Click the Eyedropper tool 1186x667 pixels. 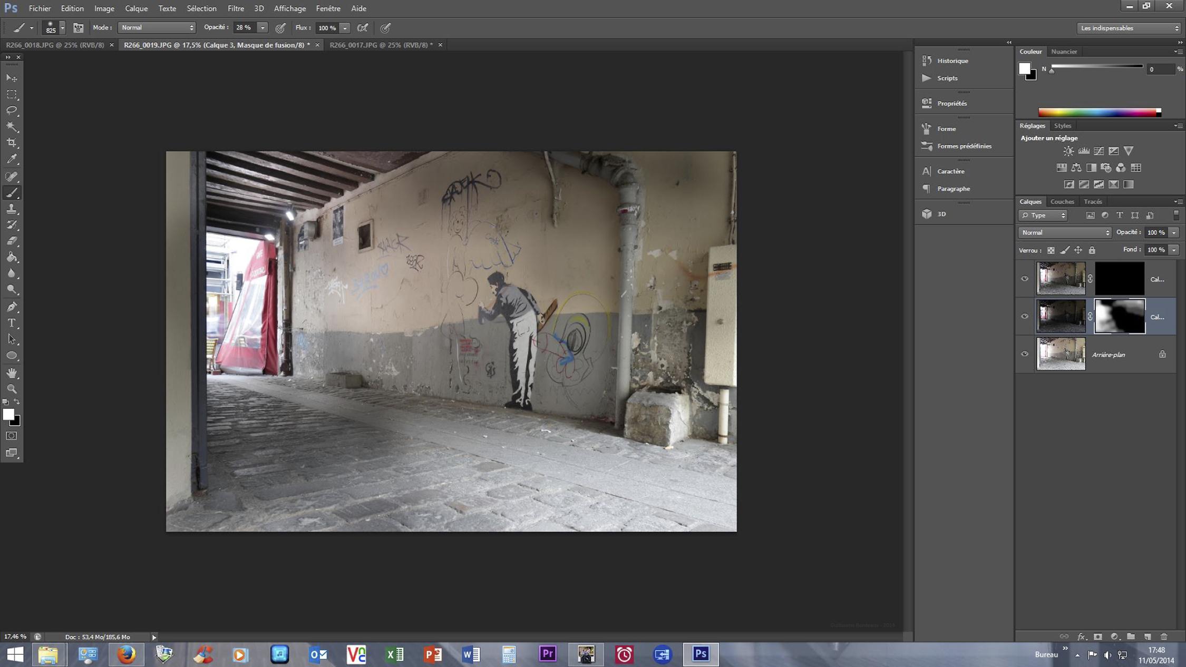pyautogui.click(x=12, y=159)
